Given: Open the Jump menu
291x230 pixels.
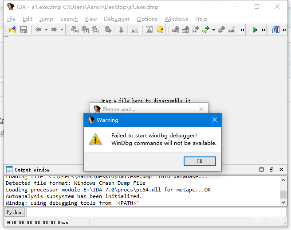Looking at the screenshot, I should click(x=46, y=19).
